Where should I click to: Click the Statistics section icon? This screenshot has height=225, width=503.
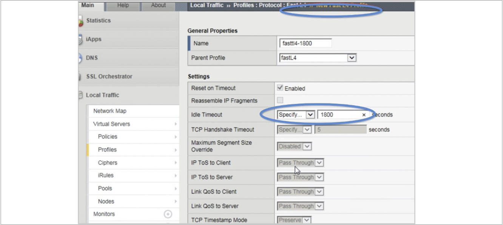click(80, 22)
